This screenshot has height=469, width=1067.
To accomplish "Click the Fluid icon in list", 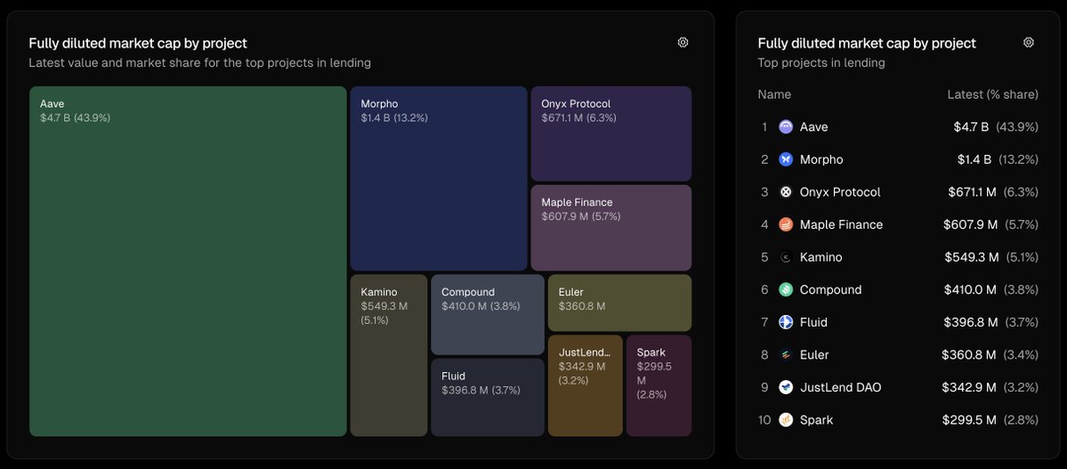I will tap(786, 322).
